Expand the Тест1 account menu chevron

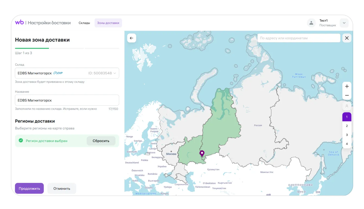344,23
